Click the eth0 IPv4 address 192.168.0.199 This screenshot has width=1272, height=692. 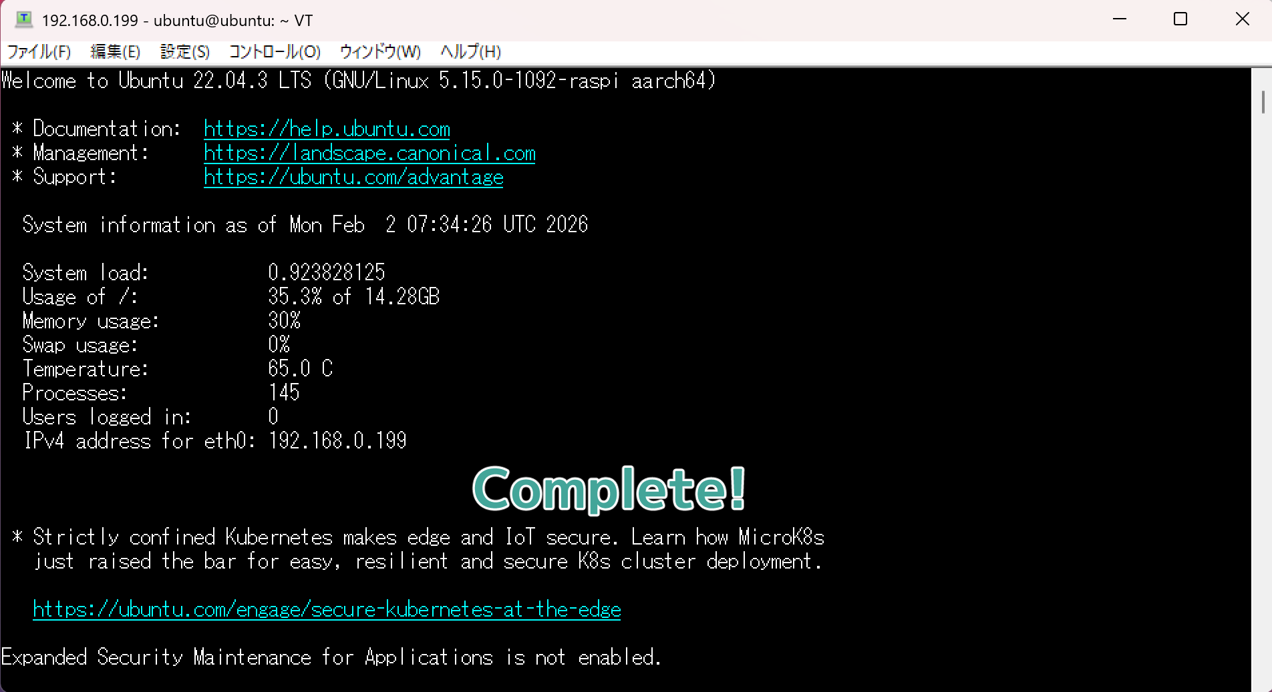(x=337, y=441)
